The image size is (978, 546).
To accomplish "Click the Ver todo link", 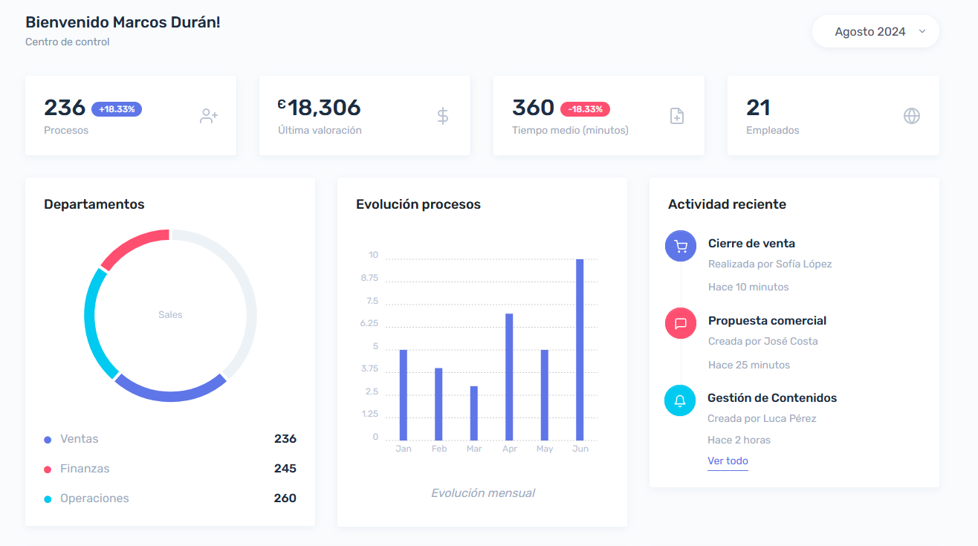I will (728, 461).
